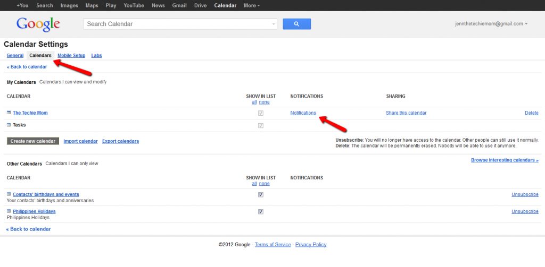This screenshot has width=545, height=267.
Task: Click the Tasks calendar name
Action: point(20,125)
